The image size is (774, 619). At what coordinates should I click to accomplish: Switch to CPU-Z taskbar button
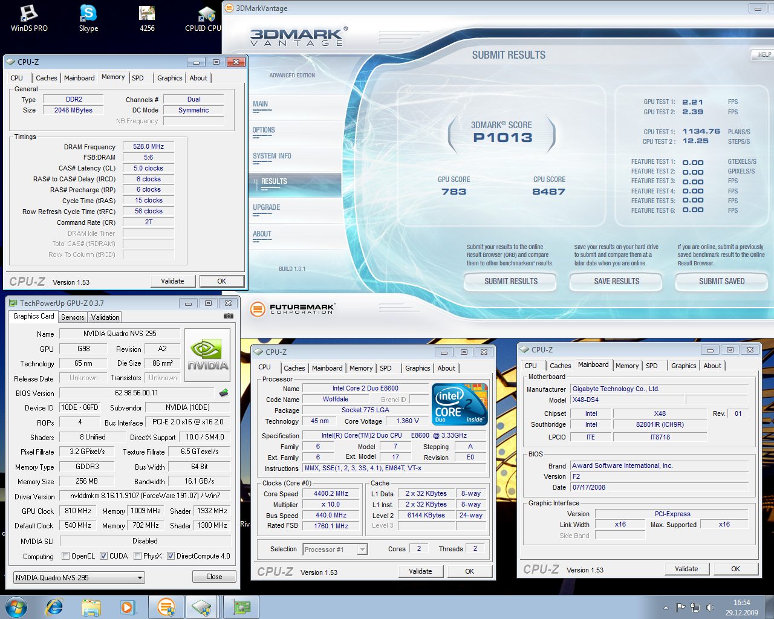click(x=202, y=607)
